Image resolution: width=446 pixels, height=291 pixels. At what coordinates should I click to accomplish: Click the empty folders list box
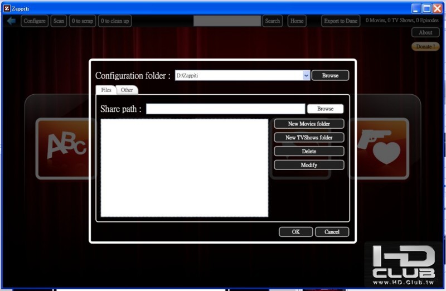[185, 168]
